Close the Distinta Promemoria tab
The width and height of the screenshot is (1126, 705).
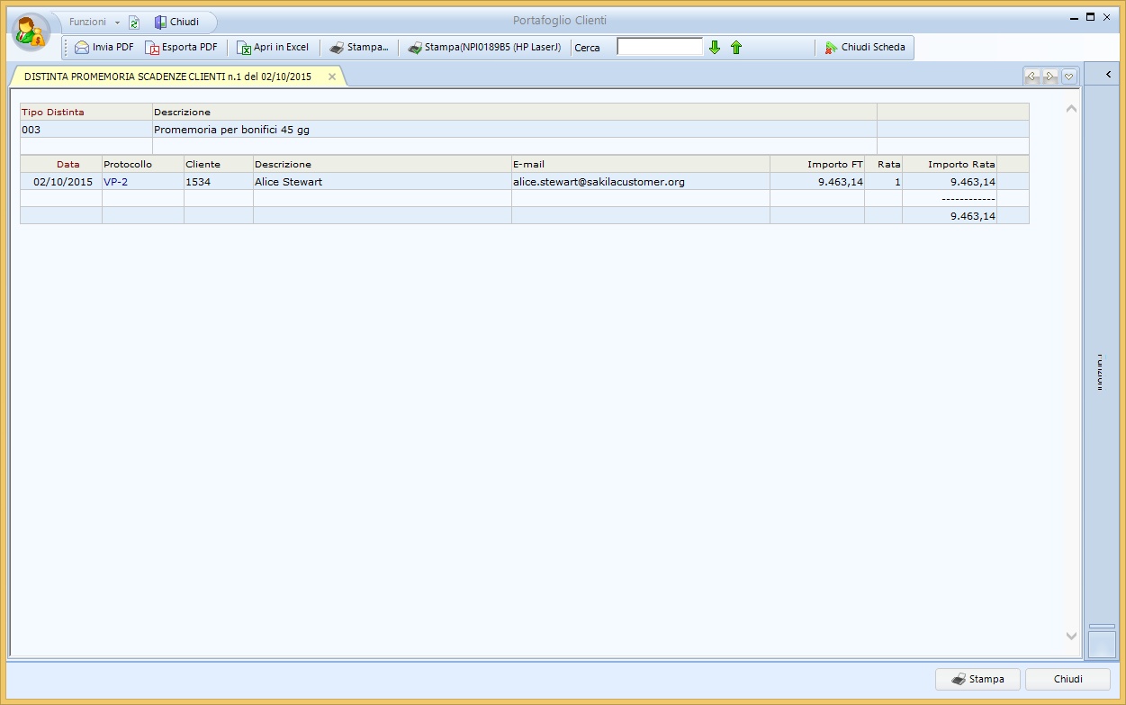click(332, 77)
